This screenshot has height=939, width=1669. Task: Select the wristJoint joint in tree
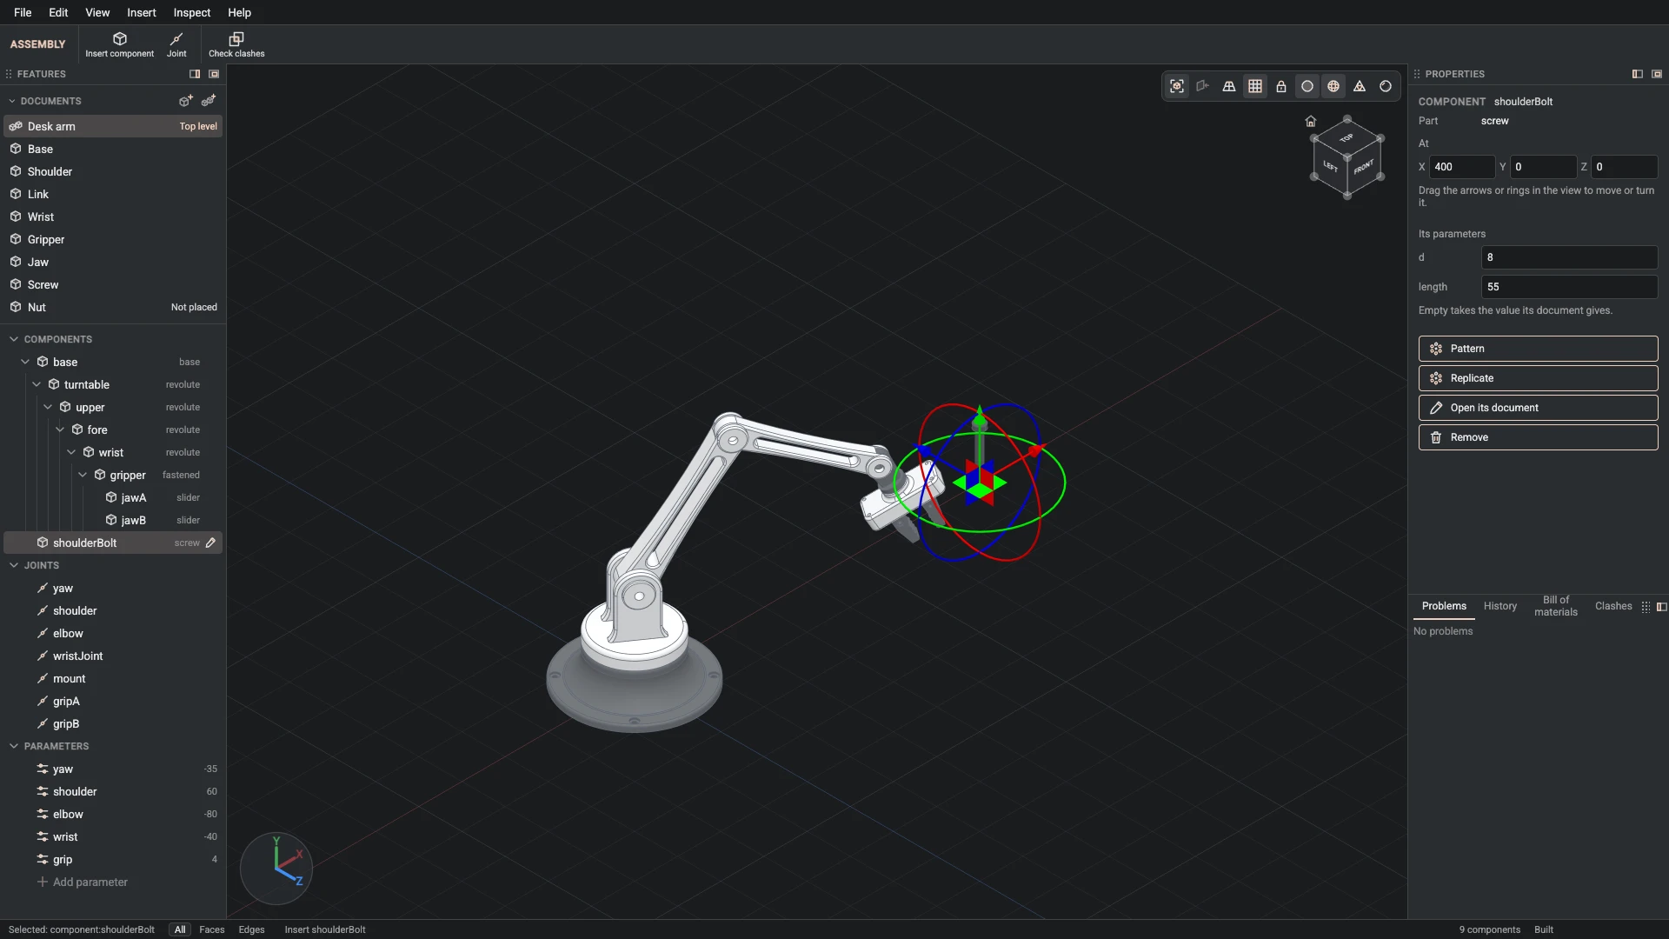click(x=113, y=656)
